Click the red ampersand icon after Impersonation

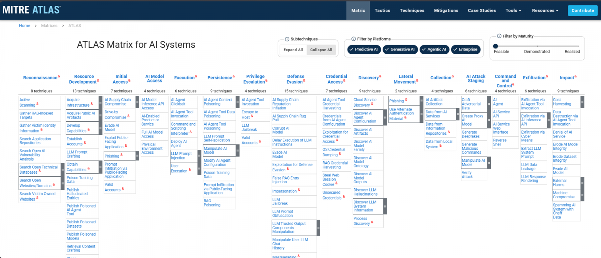(x=299, y=190)
